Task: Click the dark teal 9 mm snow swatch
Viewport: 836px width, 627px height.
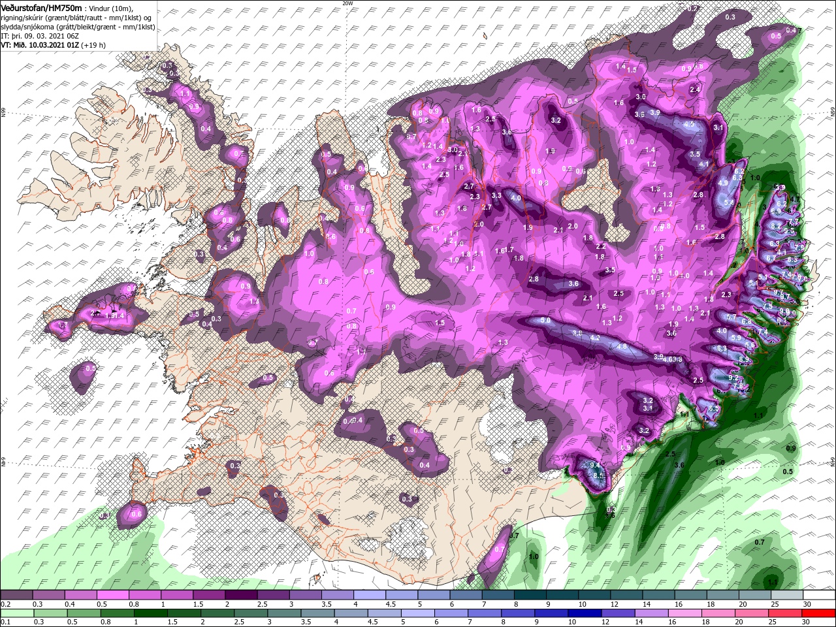Action: 562,595
